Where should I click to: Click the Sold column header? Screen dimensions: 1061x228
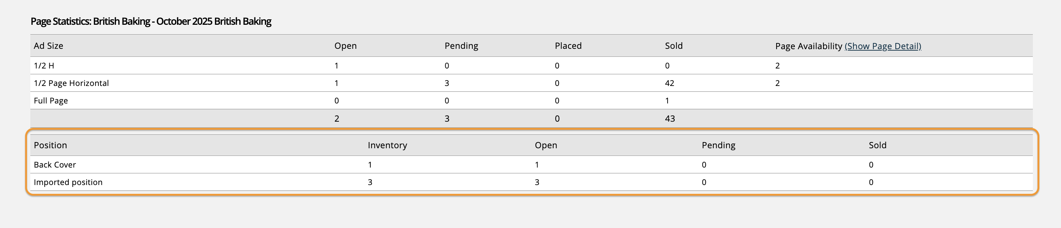673,46
